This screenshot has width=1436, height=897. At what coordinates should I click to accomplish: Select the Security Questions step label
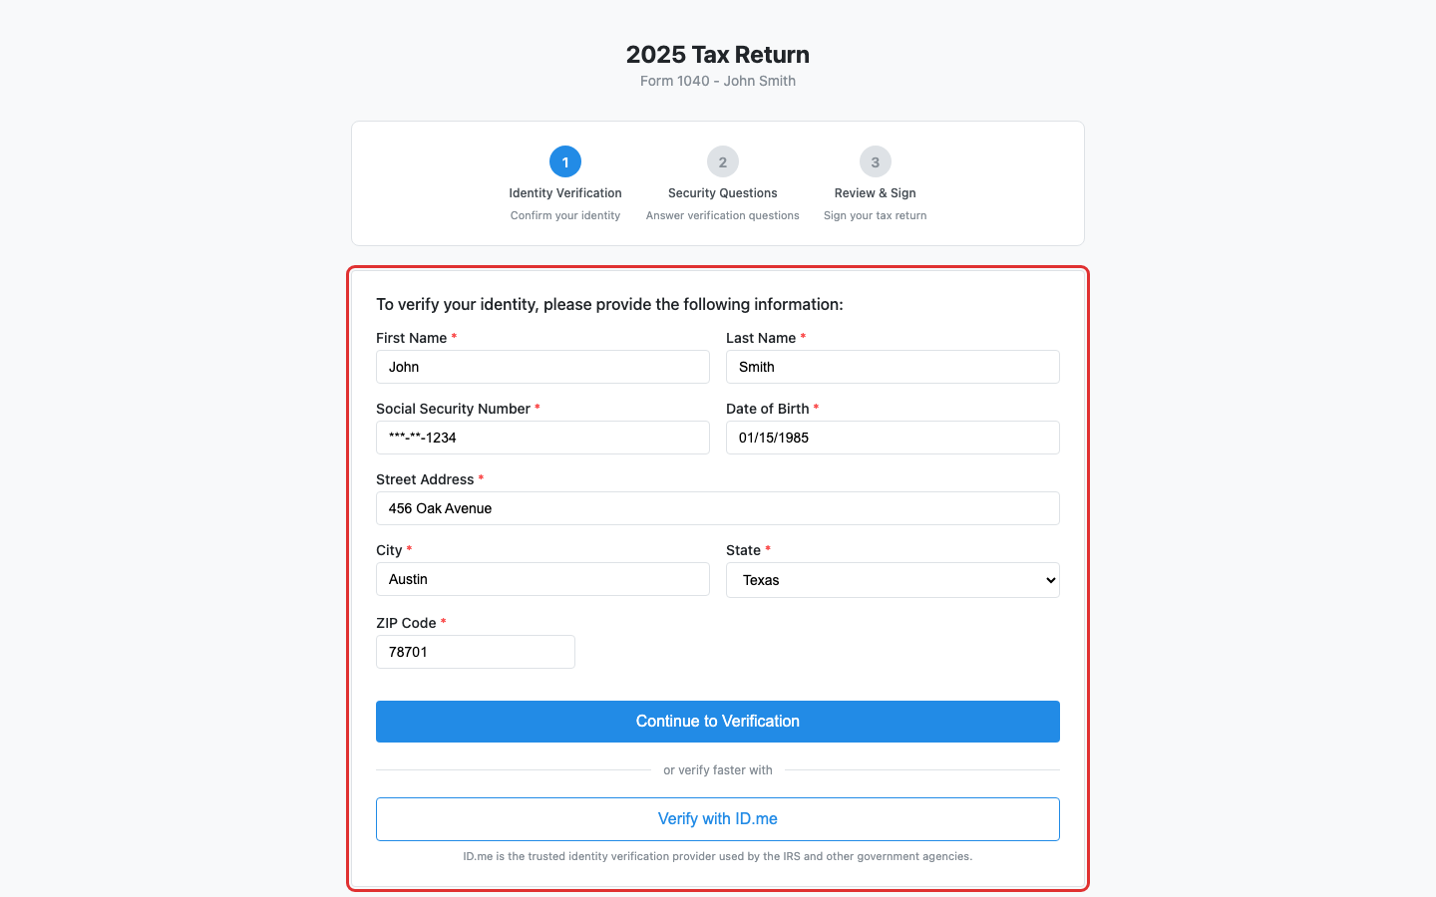pyautogui.click(x=722, y=192)
